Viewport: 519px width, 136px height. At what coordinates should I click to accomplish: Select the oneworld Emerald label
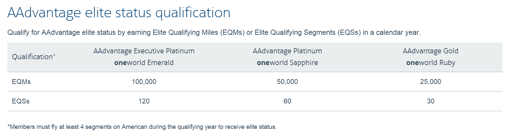pyautogui.click(x=144, y=63)
